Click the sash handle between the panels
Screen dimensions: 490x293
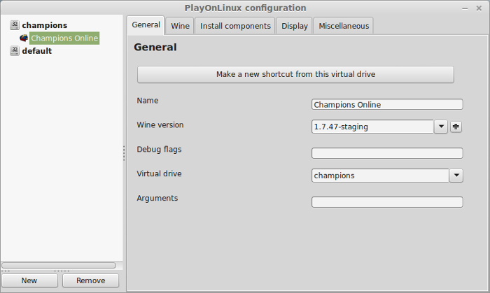[x=124, y=153]
